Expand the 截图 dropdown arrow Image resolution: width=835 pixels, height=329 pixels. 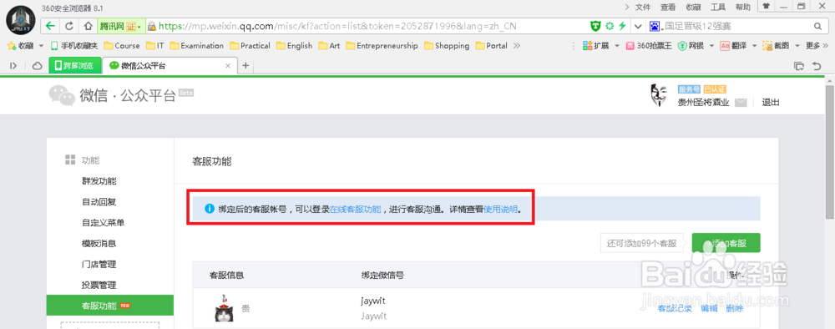pyautogui.click(x=797, y=46)
